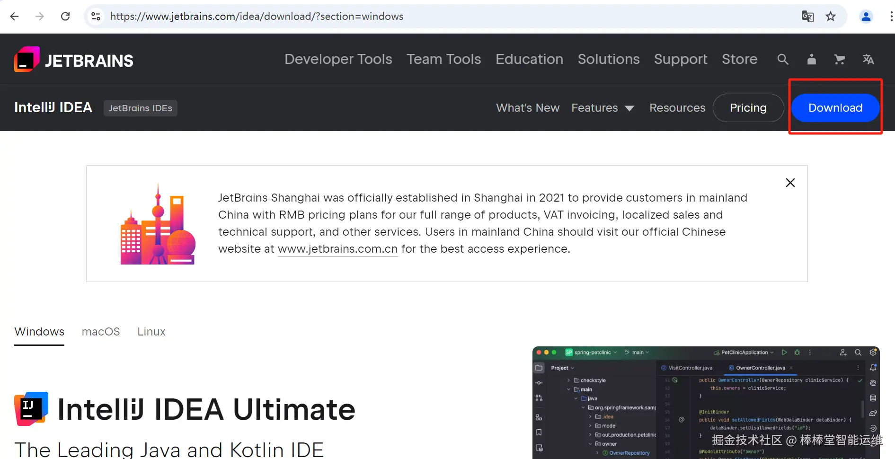895x459 pixels.
Task: Open the Store menu
Action: [x=740, y=59]
